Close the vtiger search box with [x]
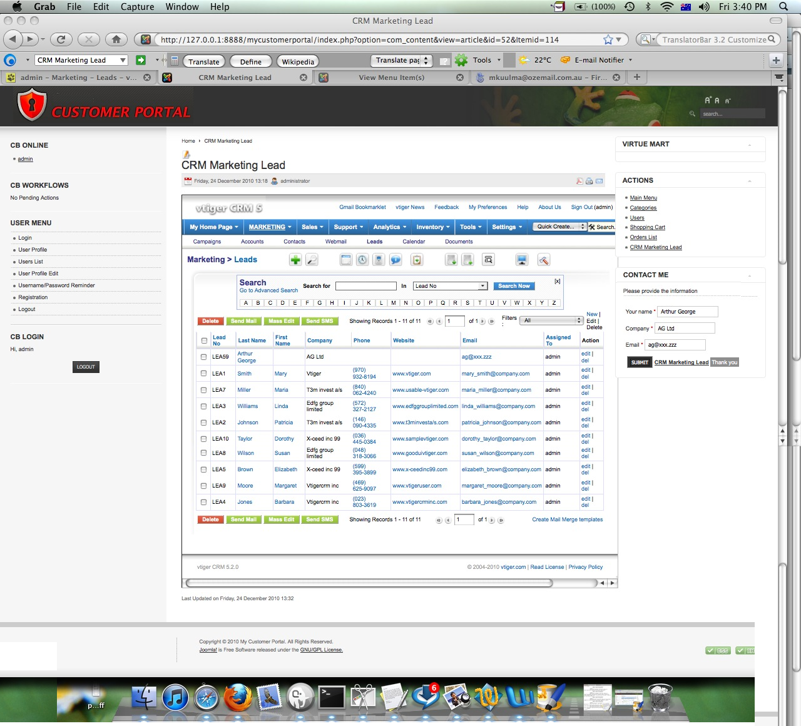Image resolution: width=801 pixels, height=726 pixels. click(x=557, y=282)
